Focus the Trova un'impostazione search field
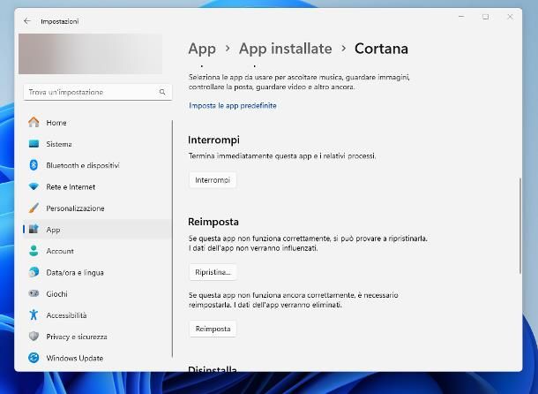 [x=97, y=92]
